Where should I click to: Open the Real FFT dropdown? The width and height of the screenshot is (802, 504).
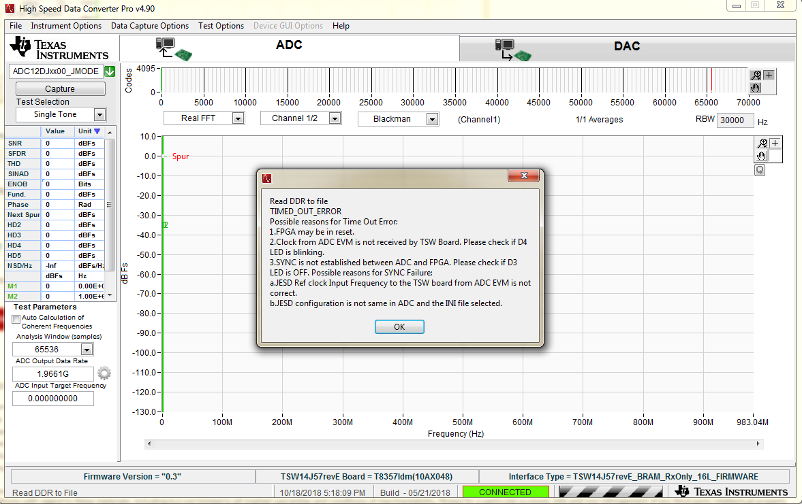(237, 118)
